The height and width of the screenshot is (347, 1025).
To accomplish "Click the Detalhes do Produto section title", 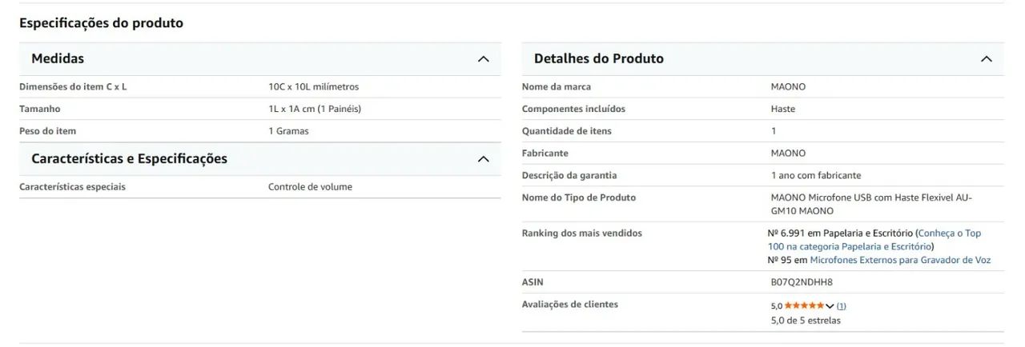I will click(599, 58).
